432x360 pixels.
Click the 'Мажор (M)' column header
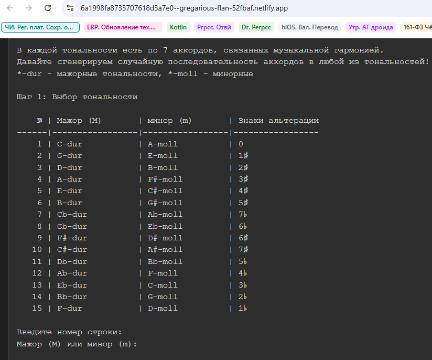tap(79, 121)
